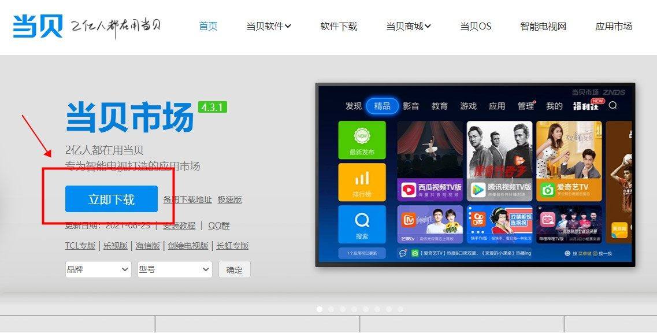Click the 立即下载 download button

pos(112,199)
